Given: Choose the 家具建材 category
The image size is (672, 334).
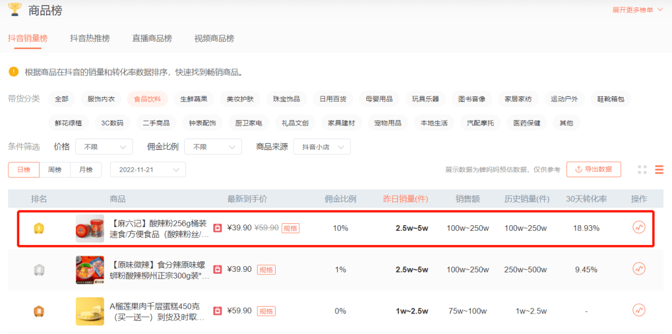Looking at the screenshot, I should pyautogui.click(x=342, y=123).
